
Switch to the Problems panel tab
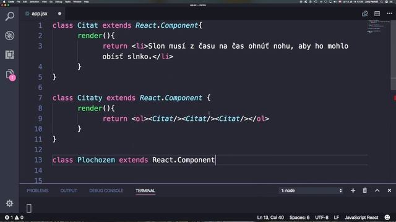pyautogui.click(x=37, y=191)
